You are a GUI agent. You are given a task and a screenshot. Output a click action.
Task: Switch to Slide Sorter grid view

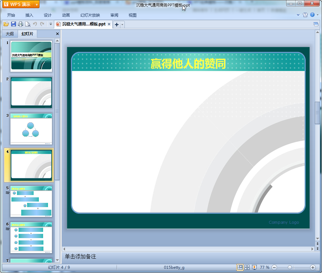[x=247, y=267]
